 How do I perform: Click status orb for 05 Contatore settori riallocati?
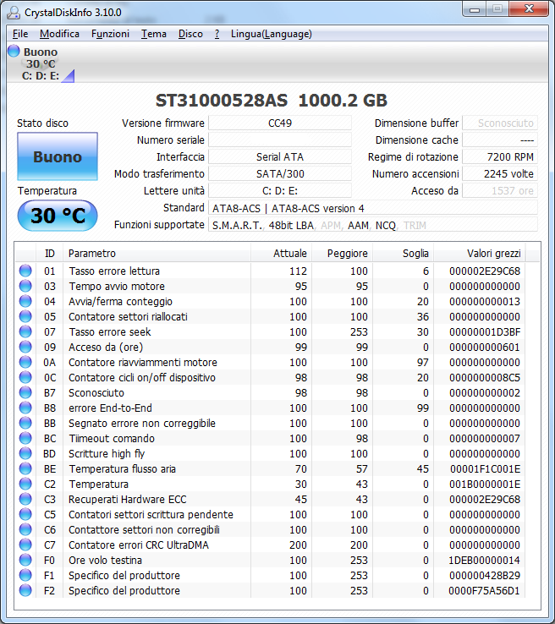pyautogui.click(x=25, y=316)
